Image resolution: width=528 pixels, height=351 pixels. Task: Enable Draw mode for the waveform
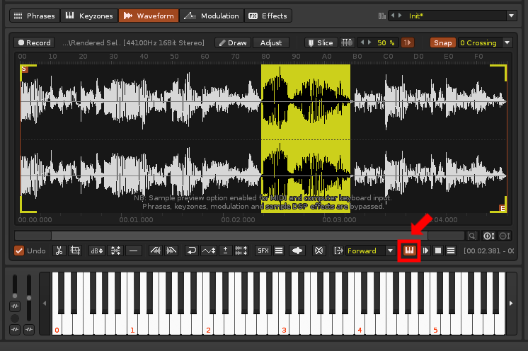[x=233, y=42]
